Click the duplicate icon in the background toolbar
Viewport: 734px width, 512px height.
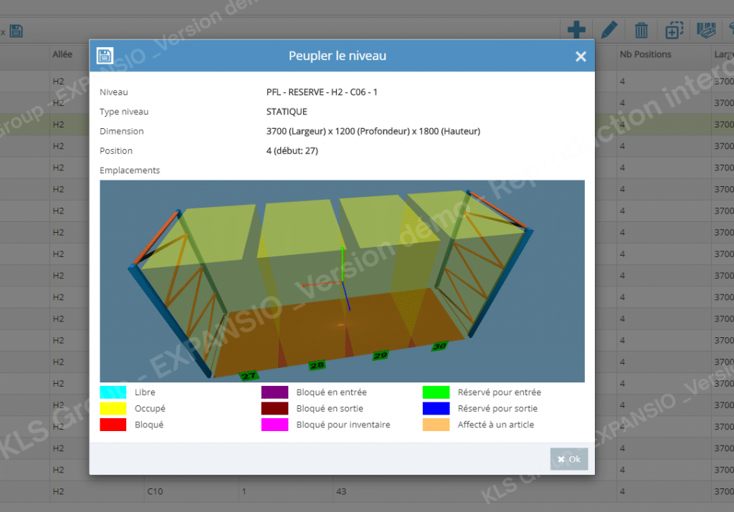[674, 30]
